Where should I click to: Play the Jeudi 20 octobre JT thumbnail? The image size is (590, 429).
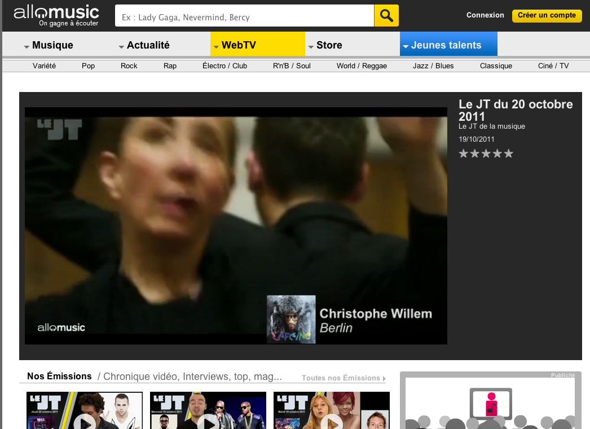tap(85, 410)
